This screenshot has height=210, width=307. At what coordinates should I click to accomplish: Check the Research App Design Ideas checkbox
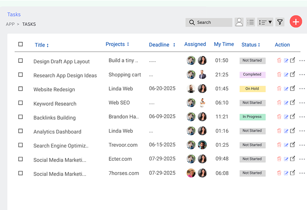point(21,75)
